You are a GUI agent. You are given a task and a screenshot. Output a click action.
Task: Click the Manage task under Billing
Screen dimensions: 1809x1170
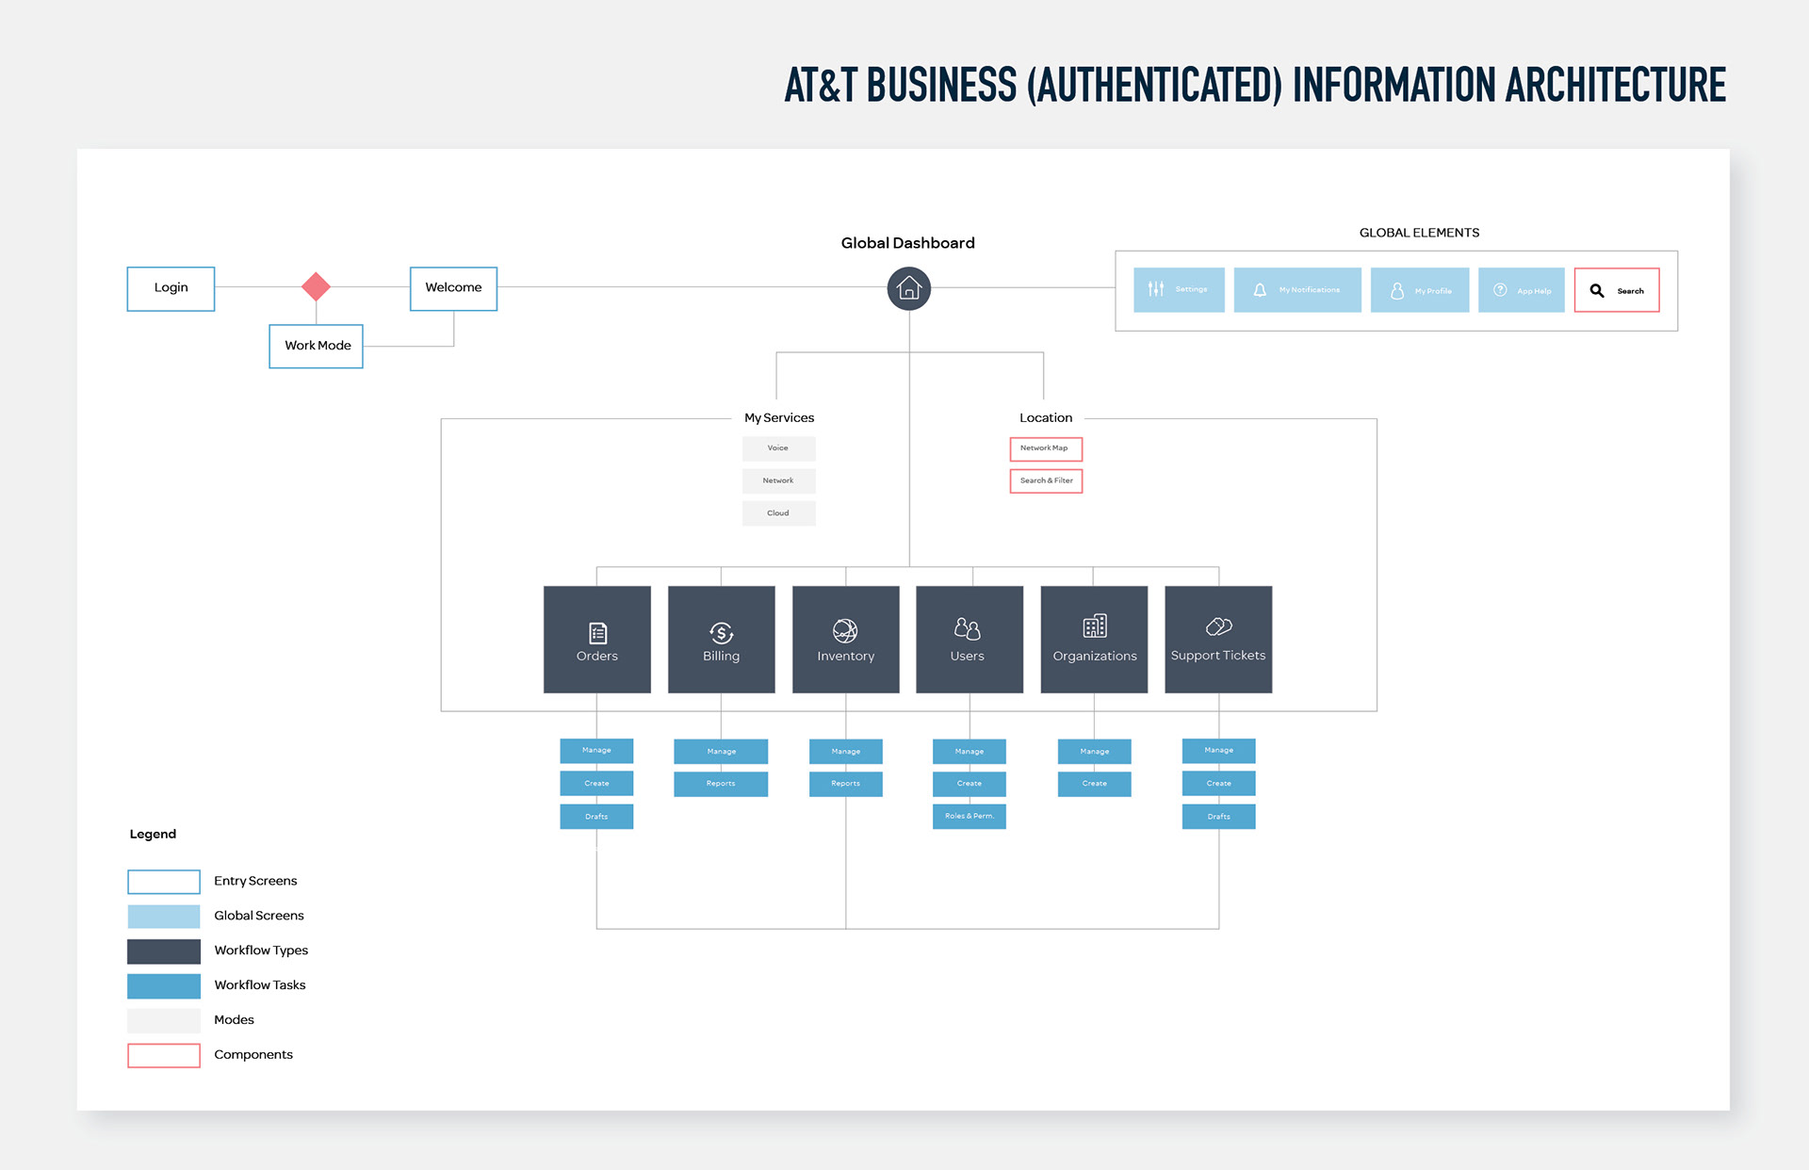(721, 752)
